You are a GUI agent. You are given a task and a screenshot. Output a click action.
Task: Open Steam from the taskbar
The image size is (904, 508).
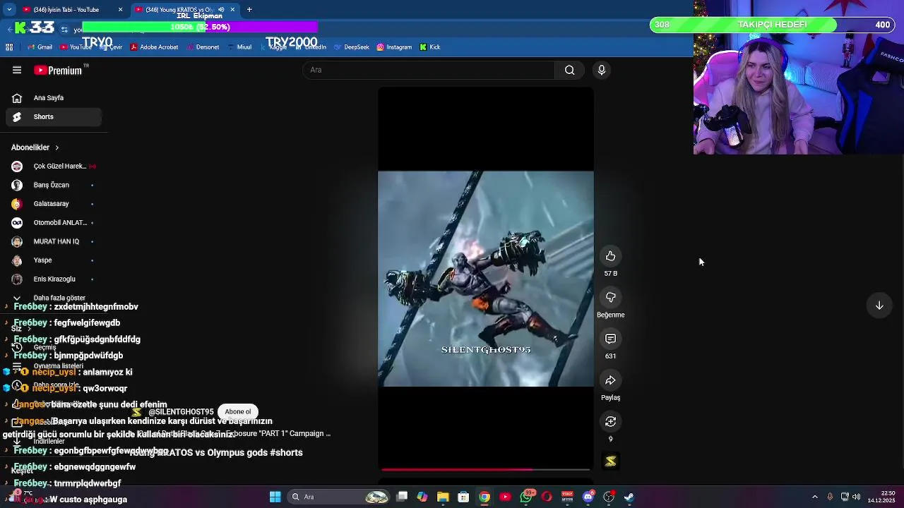629,497
